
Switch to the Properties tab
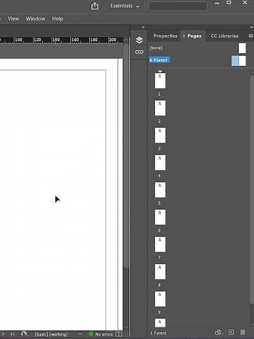pos(165,36)
